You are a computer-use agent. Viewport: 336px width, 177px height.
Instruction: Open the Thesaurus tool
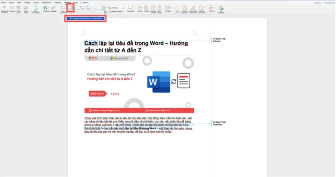point(12,9)
